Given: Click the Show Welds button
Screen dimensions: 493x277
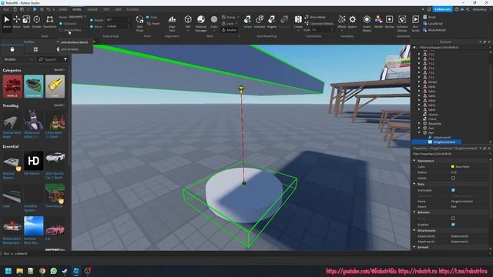Looking at the screenshot, I should point(315,17).
